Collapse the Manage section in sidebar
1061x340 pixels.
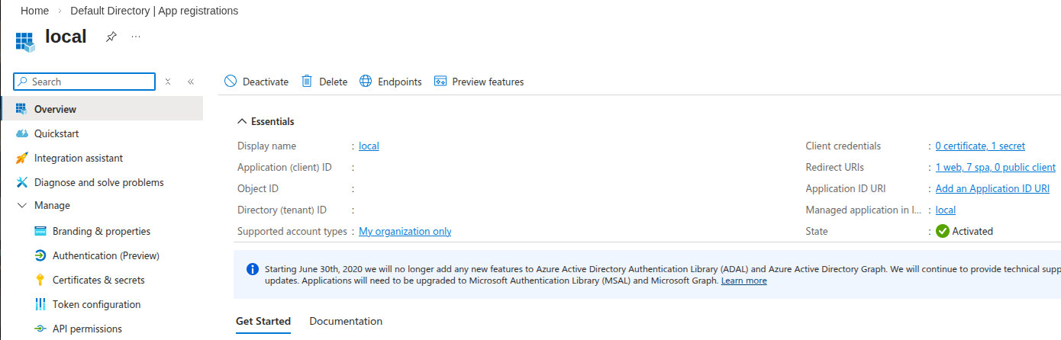(x=21, y=205)
